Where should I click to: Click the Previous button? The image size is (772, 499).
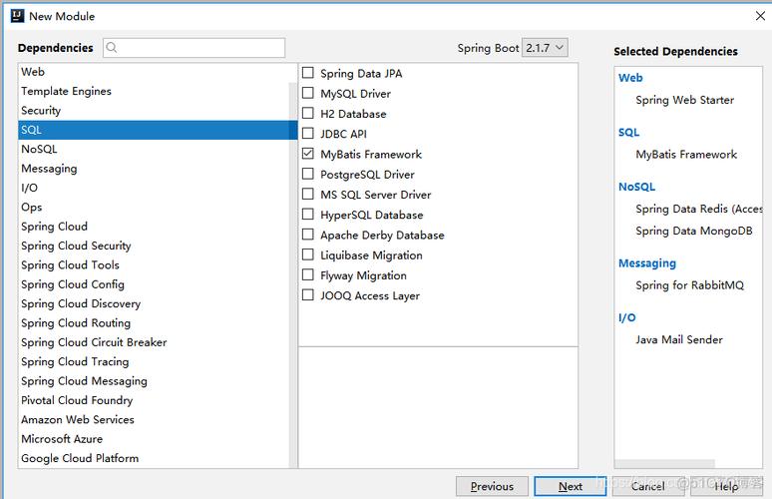click(x=492, y=486)
